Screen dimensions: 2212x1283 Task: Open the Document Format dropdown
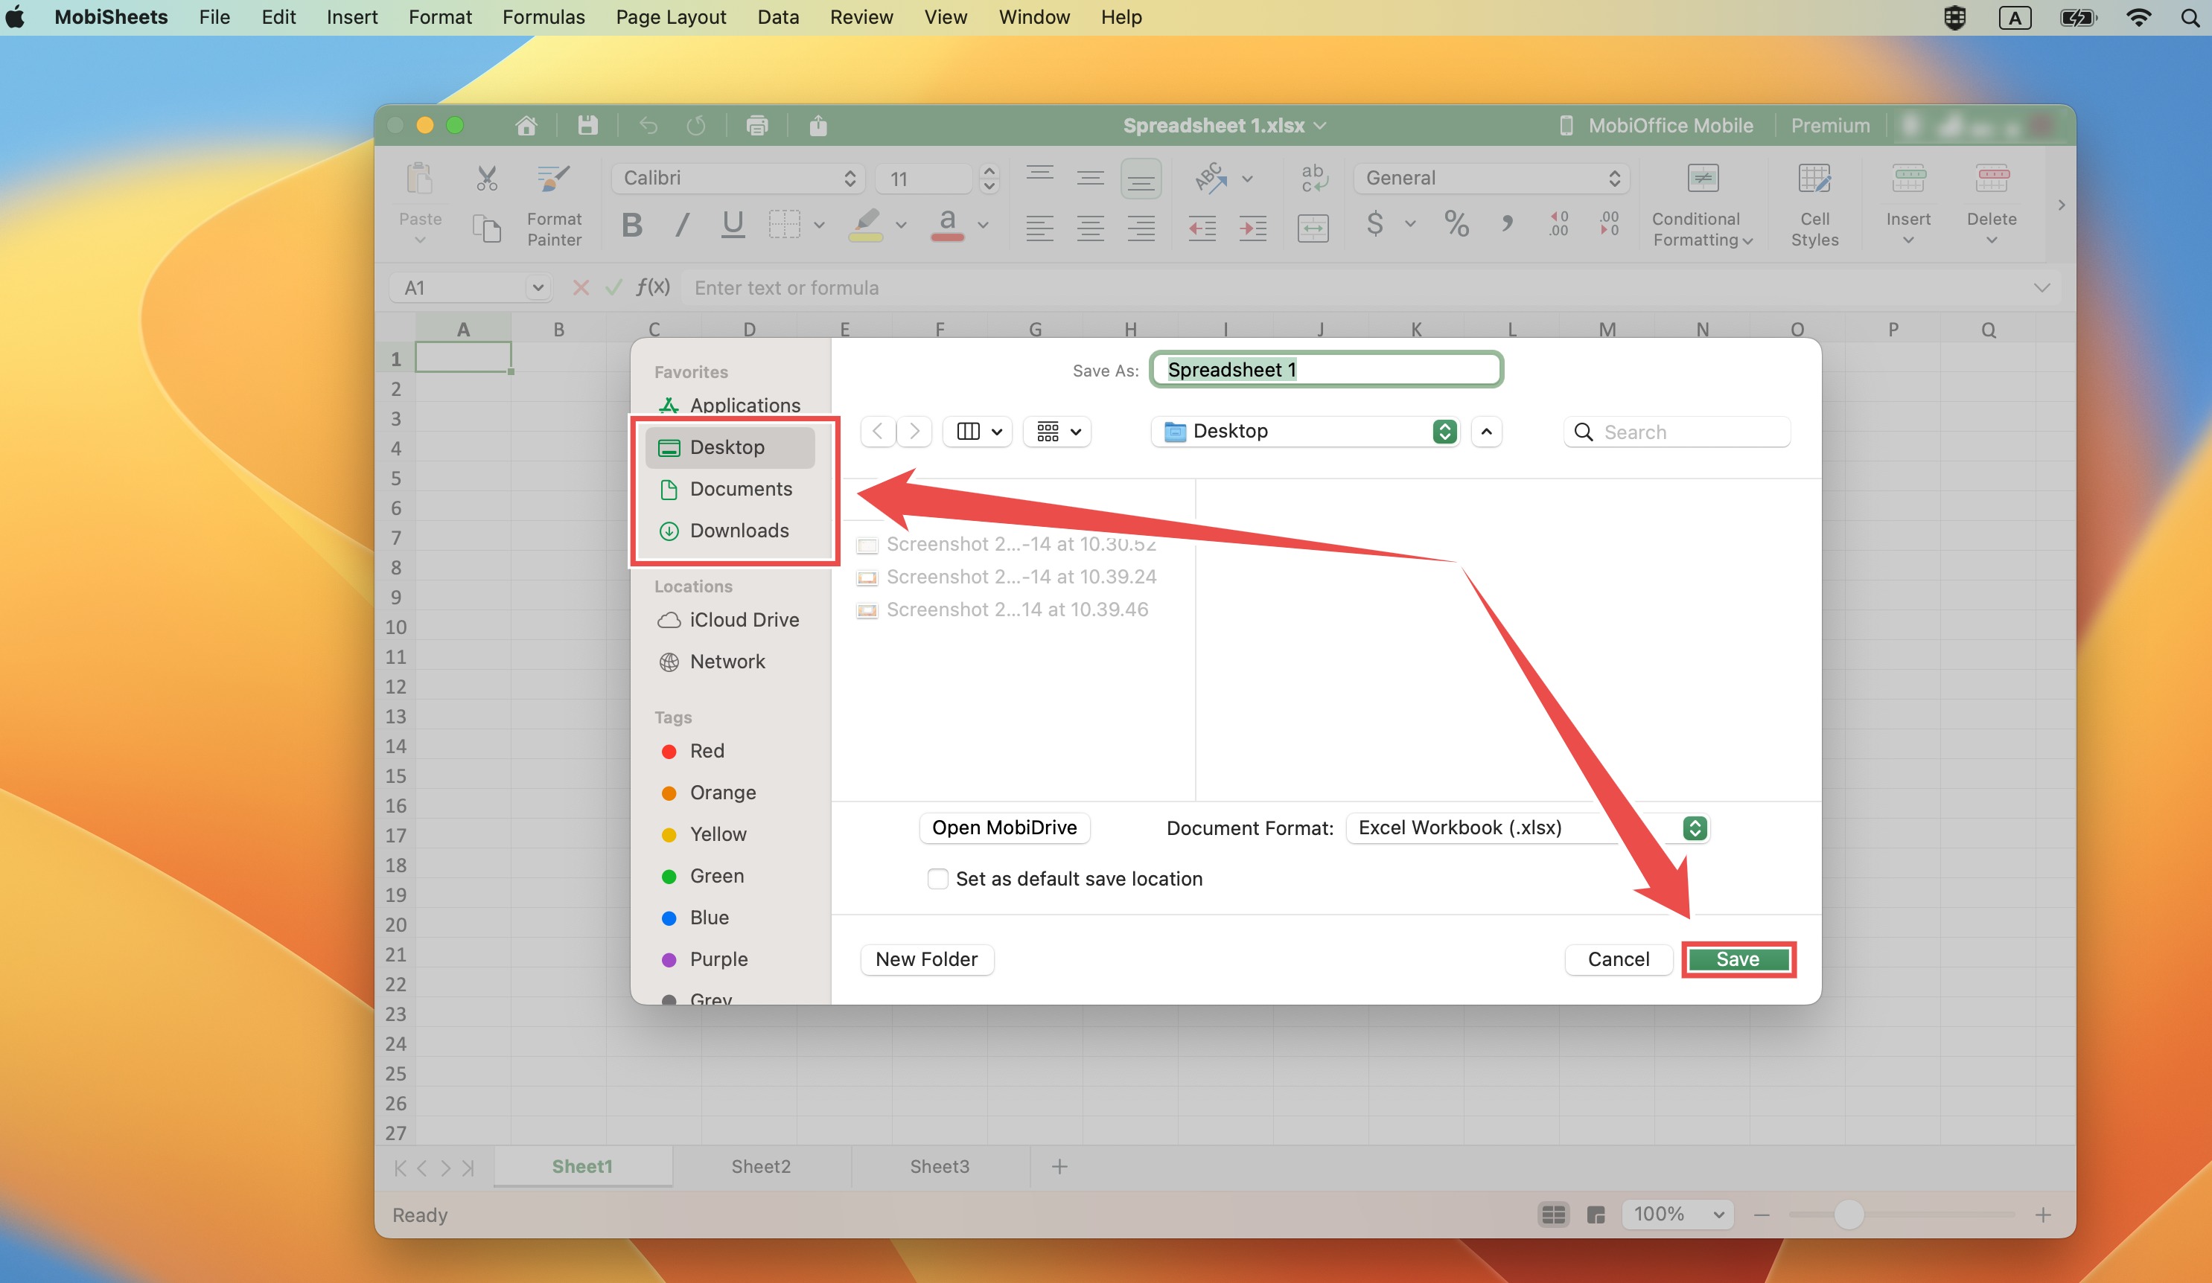1527,828
